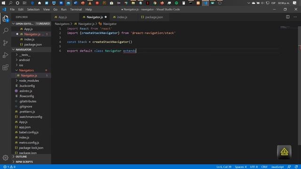This screenshot has height=169, width=301.
Task: Open package-lock.json in the file tree
Action: (31, 148)
